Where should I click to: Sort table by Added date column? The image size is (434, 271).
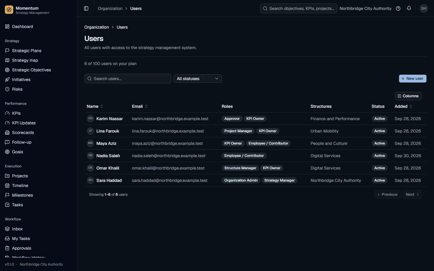(403, 106)
